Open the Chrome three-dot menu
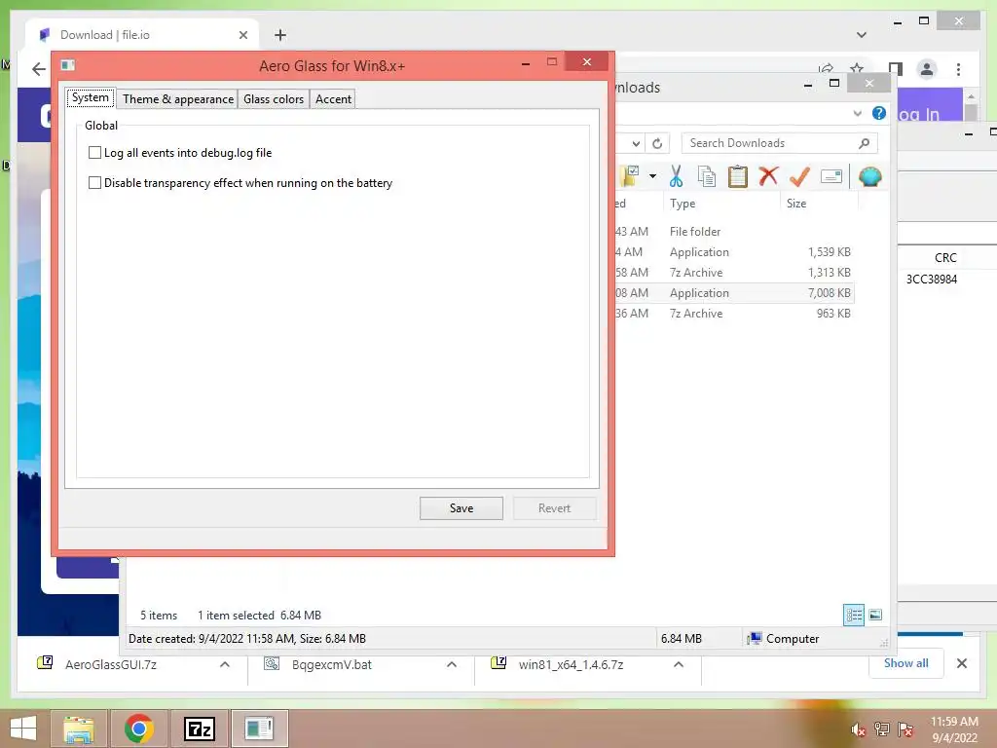 [958, 69]
